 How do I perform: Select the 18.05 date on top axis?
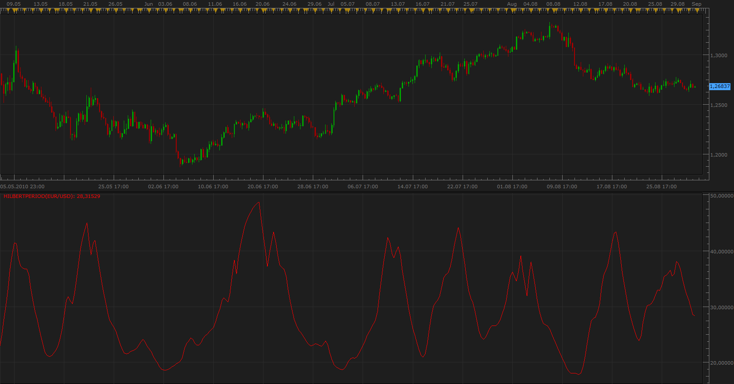(66, 4)
